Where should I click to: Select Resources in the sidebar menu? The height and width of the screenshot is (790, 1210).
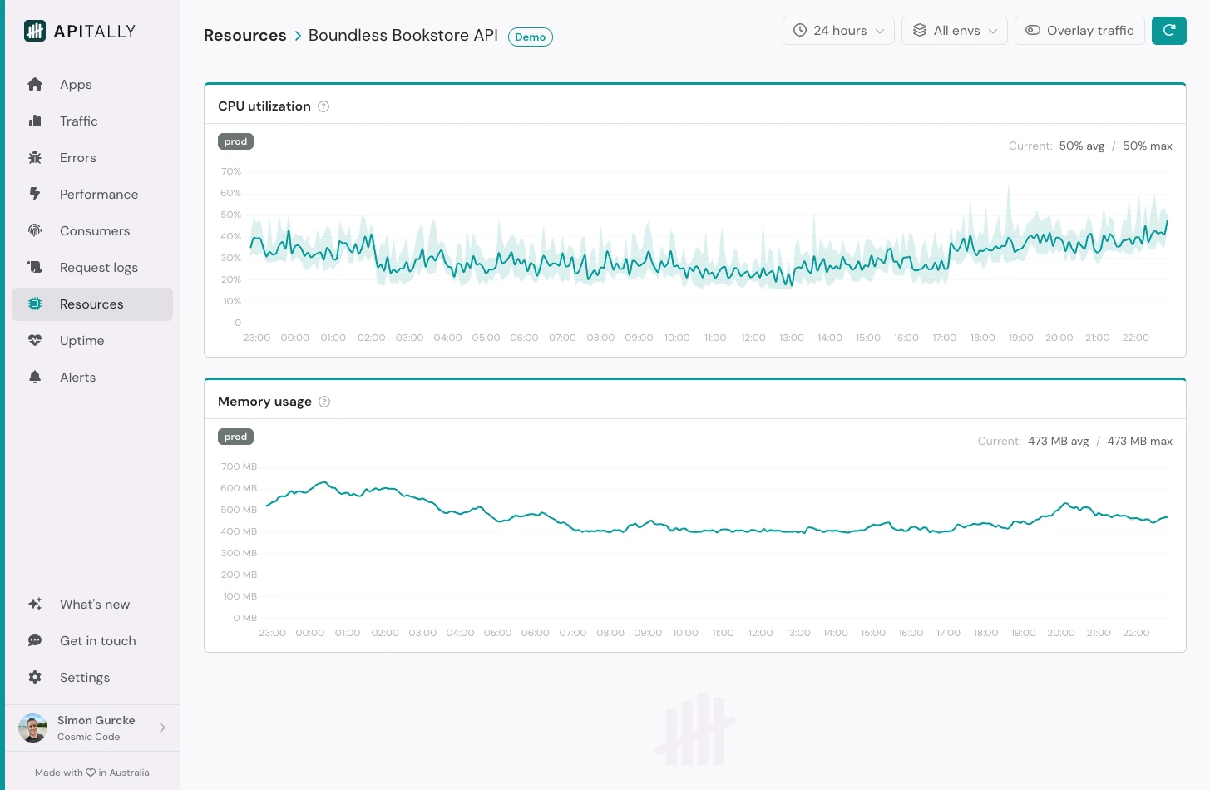(91, 304)
